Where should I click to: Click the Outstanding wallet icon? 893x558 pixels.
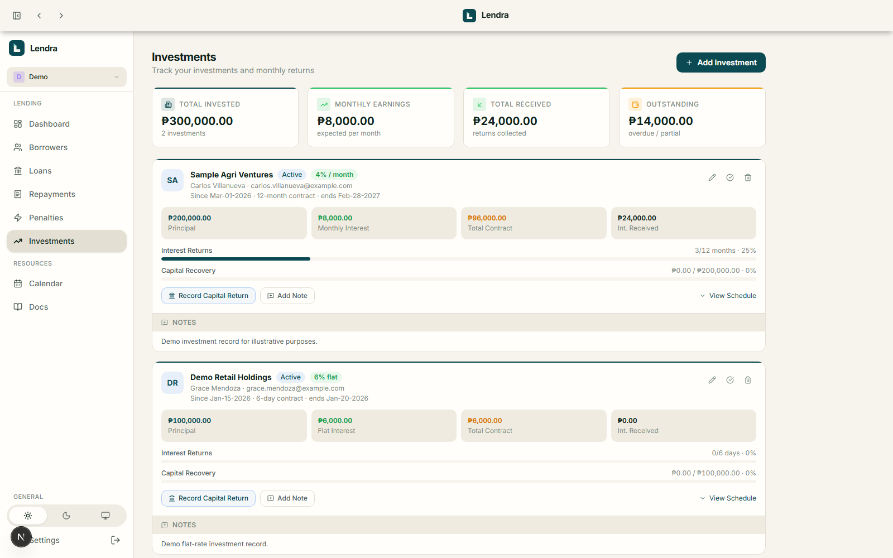[635, 104]
